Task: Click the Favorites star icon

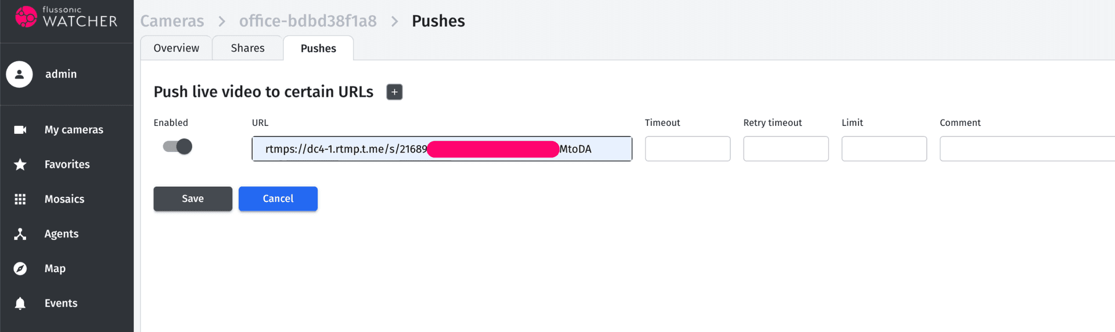Action: click(x=20, y=164)
